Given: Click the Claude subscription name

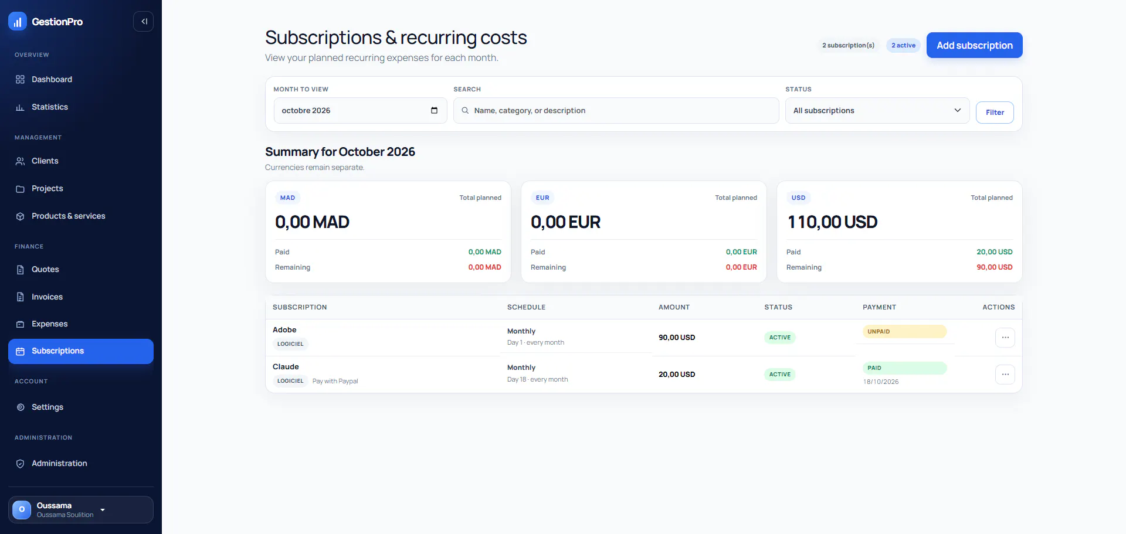Looking at the screenshot, I should (x=286, y=367).
